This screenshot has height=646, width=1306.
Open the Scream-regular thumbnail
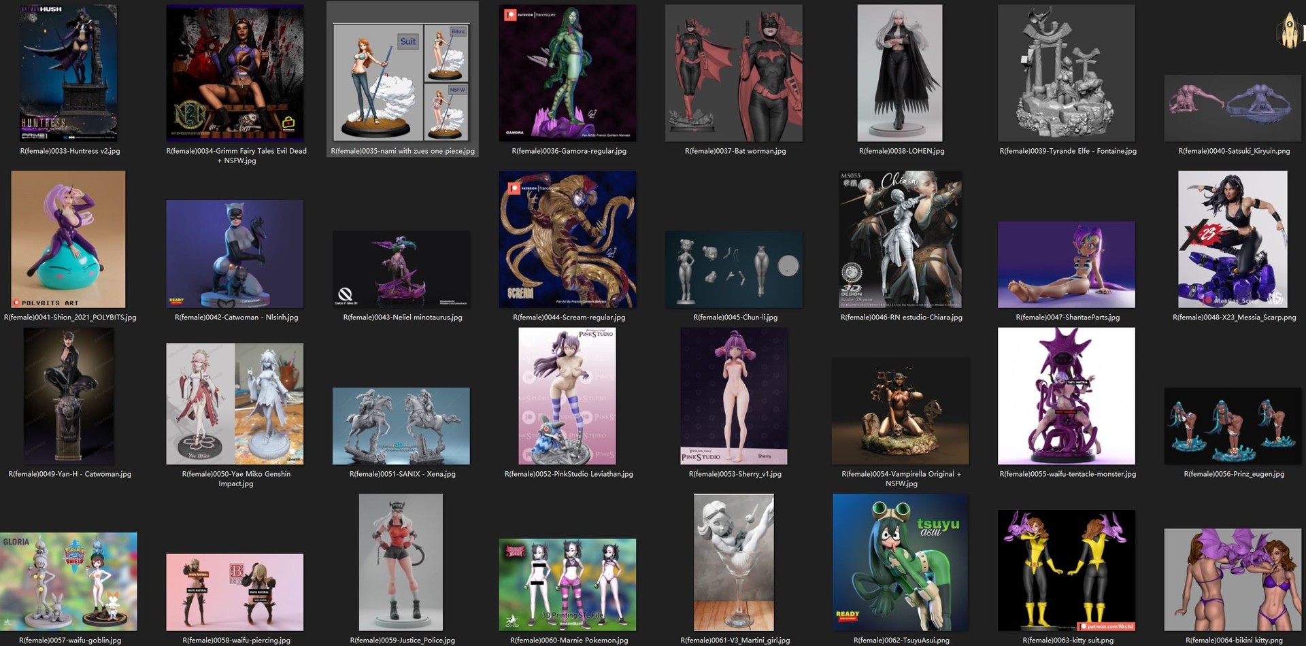[568, 239]
